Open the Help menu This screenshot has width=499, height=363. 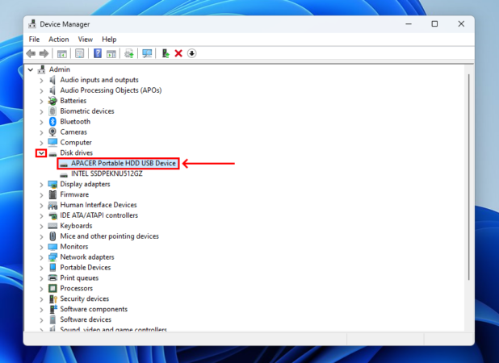109,40
